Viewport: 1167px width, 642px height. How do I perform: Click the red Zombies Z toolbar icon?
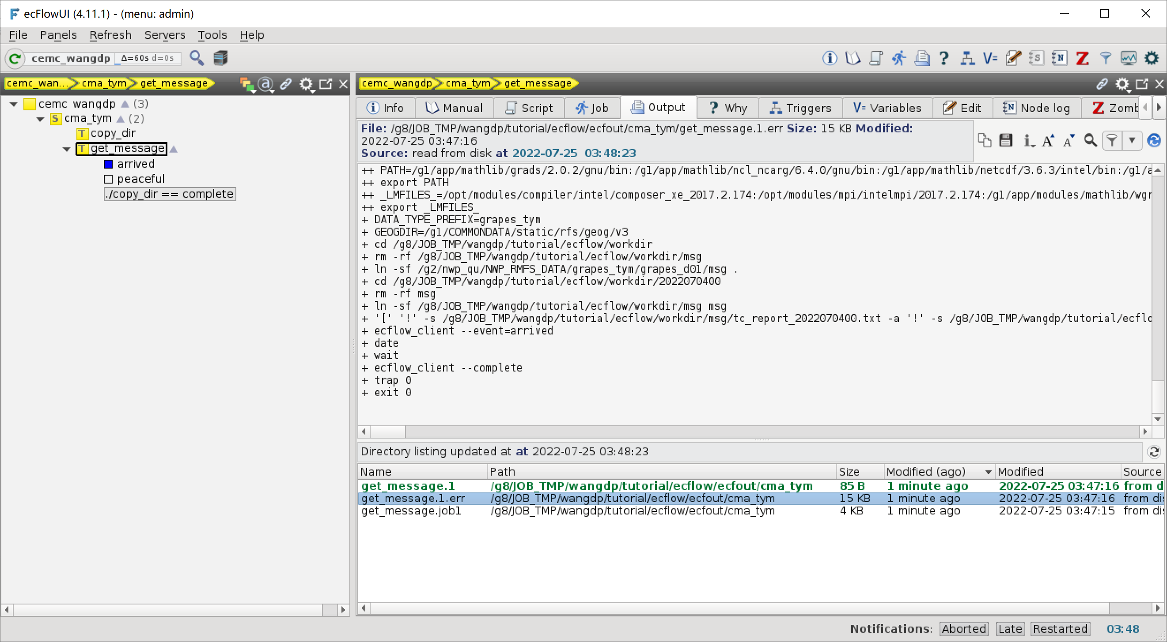click(x=1082, y=58)
